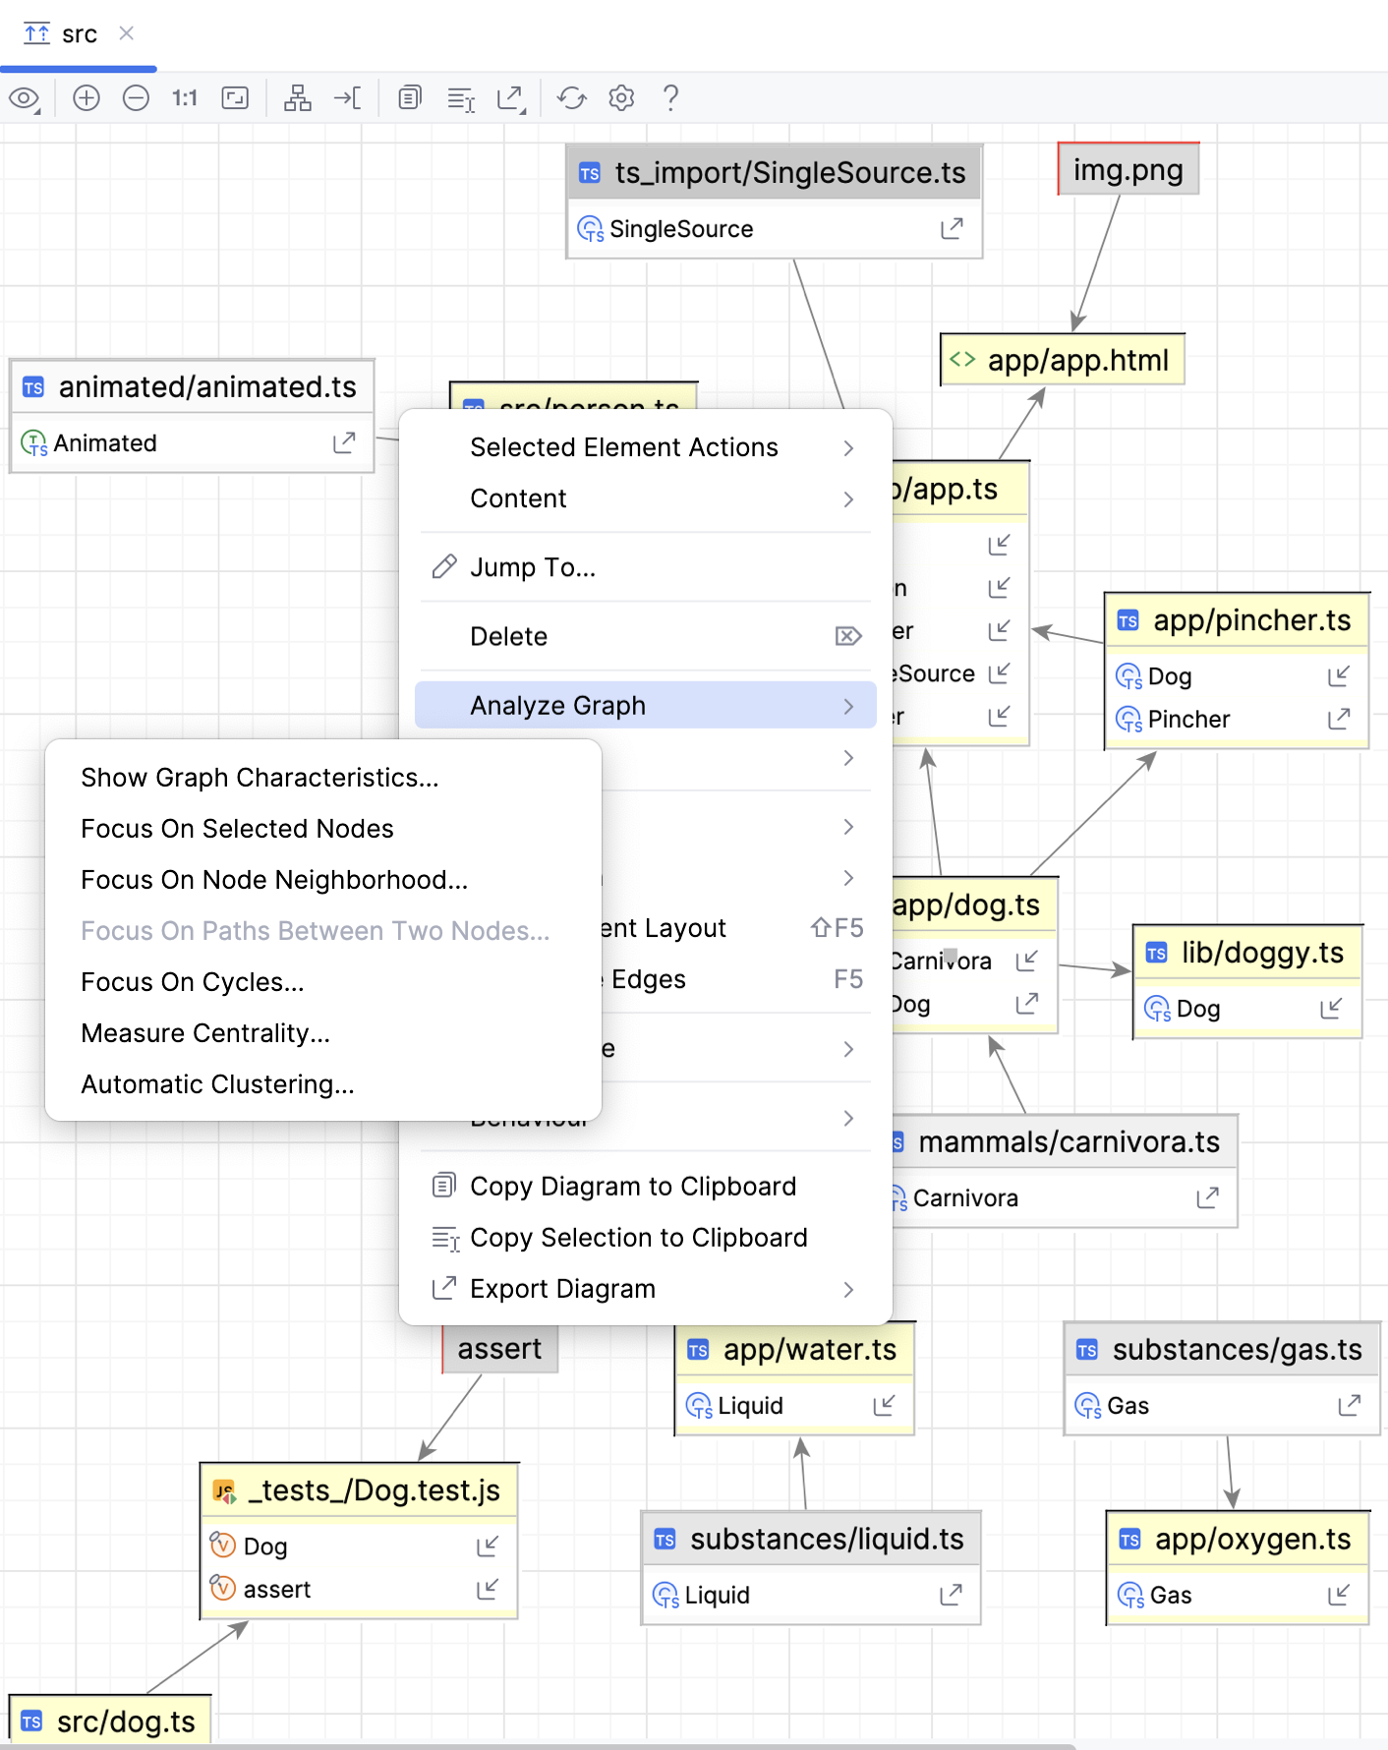Expand the Content submenu
1388x1750 pixels.
point(645,498)
